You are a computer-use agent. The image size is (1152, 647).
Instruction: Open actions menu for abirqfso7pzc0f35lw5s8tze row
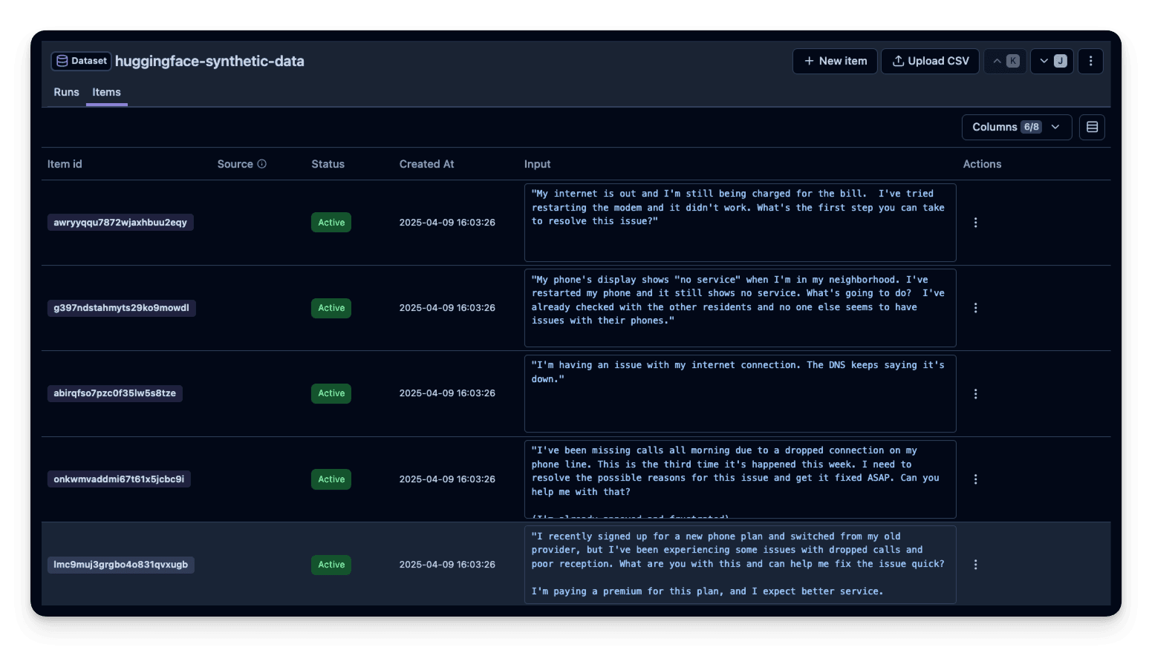(x=975, y=394)
